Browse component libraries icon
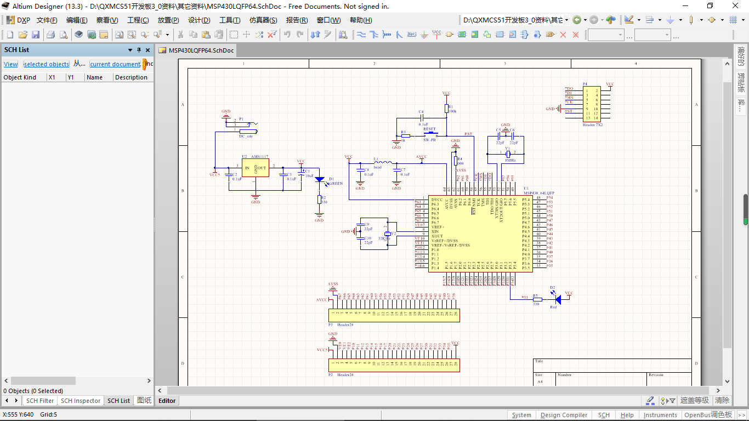The width and height of the screenshot is (749, 421). [343, 35]
